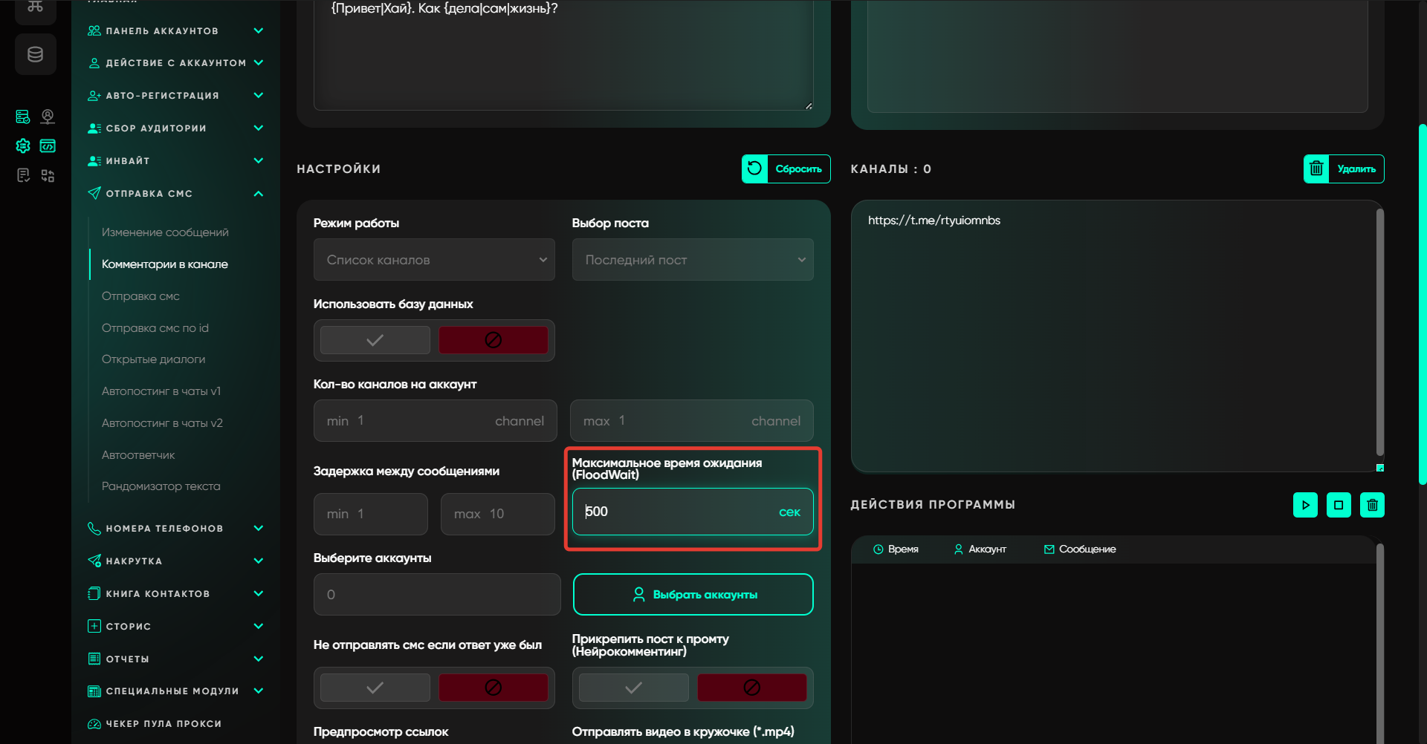1427x744 pixels.
Task: Click Выбрать аккаунты button
Action: (x=693, y=595)
